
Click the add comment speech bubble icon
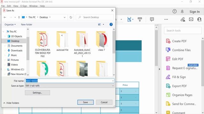[x=152, y=19]
